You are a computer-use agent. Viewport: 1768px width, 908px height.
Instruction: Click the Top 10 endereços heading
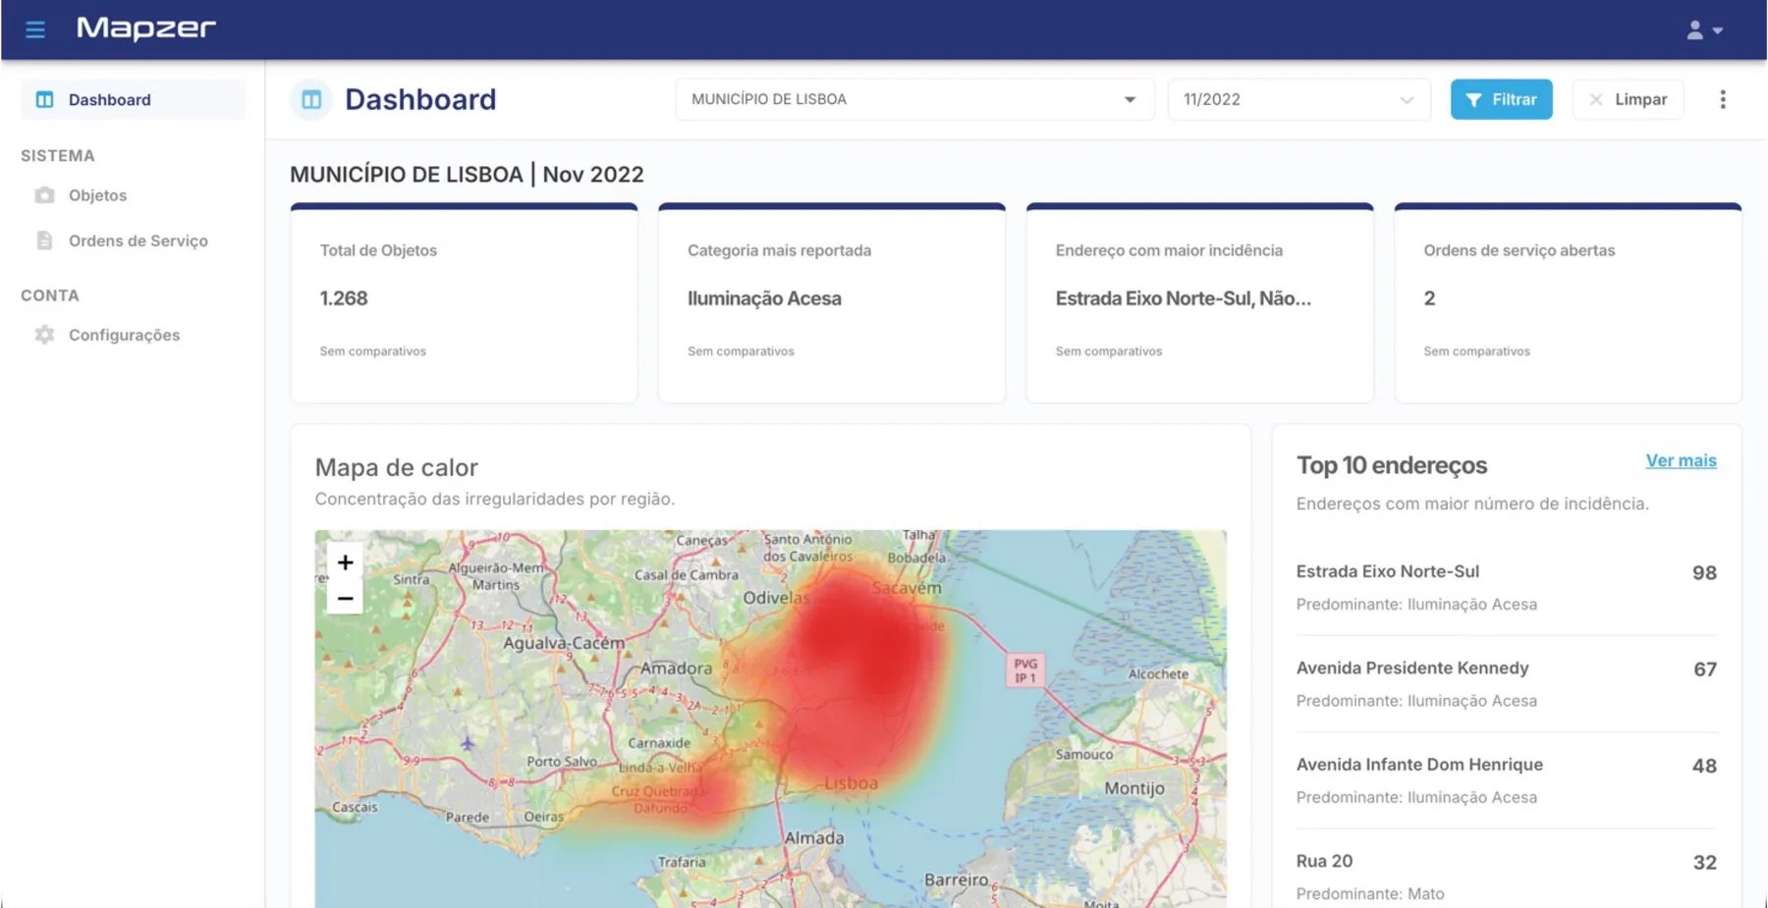[x=1391, y=465]
